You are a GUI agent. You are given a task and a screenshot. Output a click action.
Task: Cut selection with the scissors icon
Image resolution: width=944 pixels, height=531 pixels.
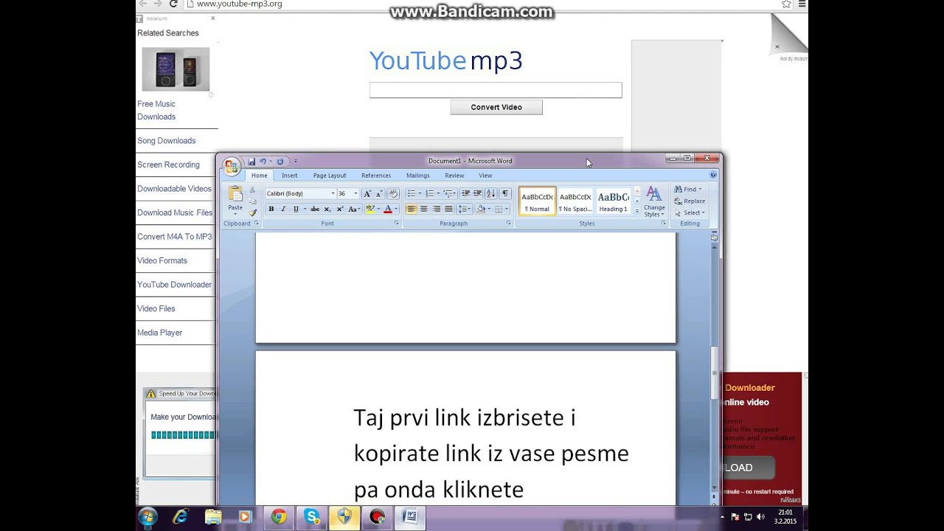[x=252, y=190]
